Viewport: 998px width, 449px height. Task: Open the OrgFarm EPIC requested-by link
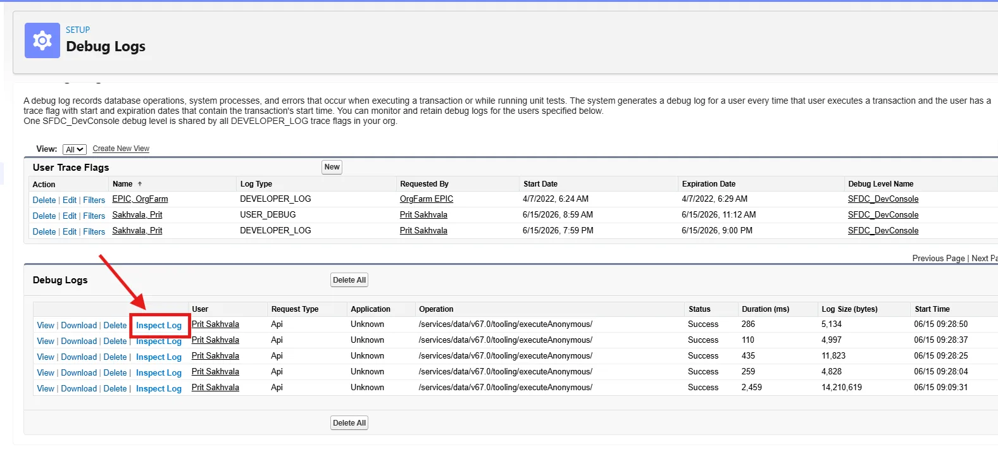pyautogui.click(x=427, y=199)
